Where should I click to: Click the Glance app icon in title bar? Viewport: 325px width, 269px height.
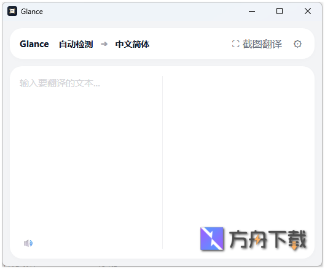12,11
